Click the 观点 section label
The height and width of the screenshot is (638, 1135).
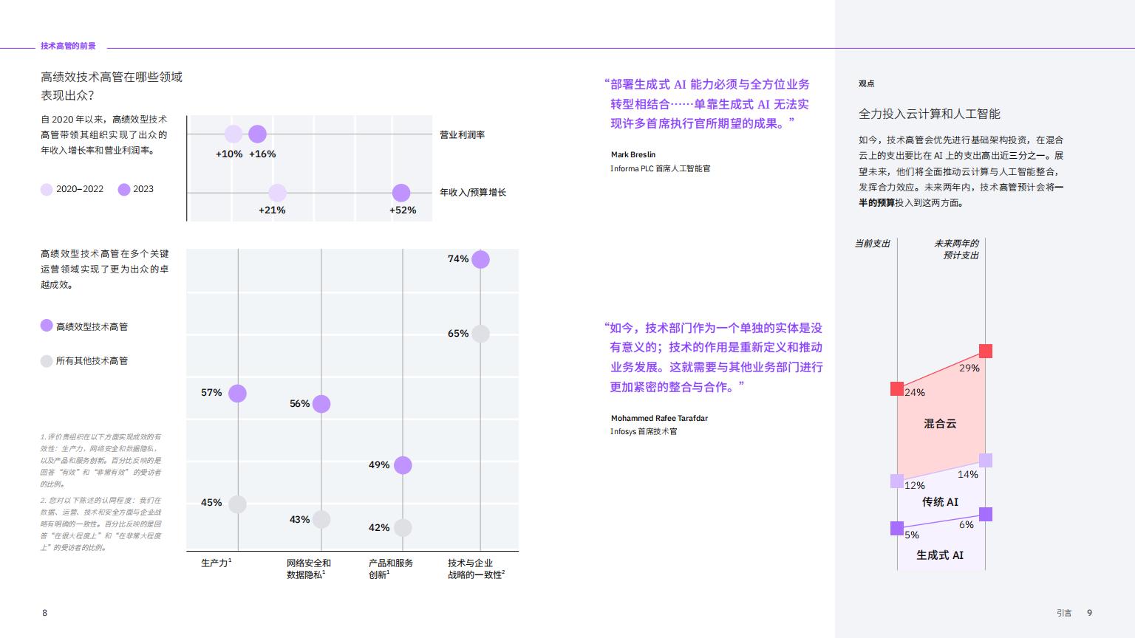[866, 83]
